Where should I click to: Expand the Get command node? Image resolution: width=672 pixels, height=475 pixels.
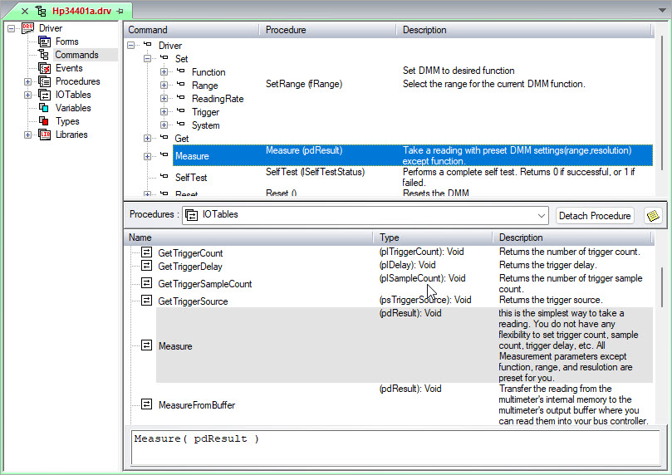click(147, 138)
